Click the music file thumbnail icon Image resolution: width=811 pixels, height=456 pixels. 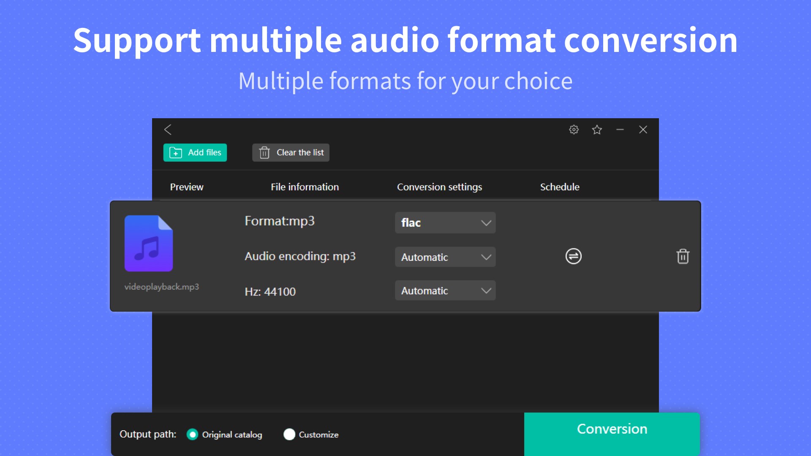(x=149, y=244)
